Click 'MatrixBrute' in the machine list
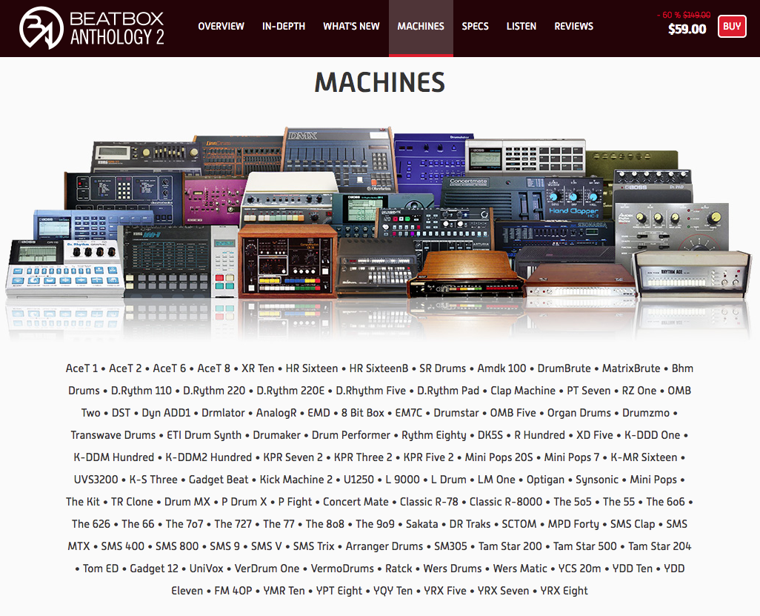The width and height of the screenshot is (760, 616). 631,368
